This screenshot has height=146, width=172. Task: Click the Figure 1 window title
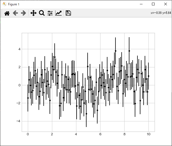(x=14, y=4)
